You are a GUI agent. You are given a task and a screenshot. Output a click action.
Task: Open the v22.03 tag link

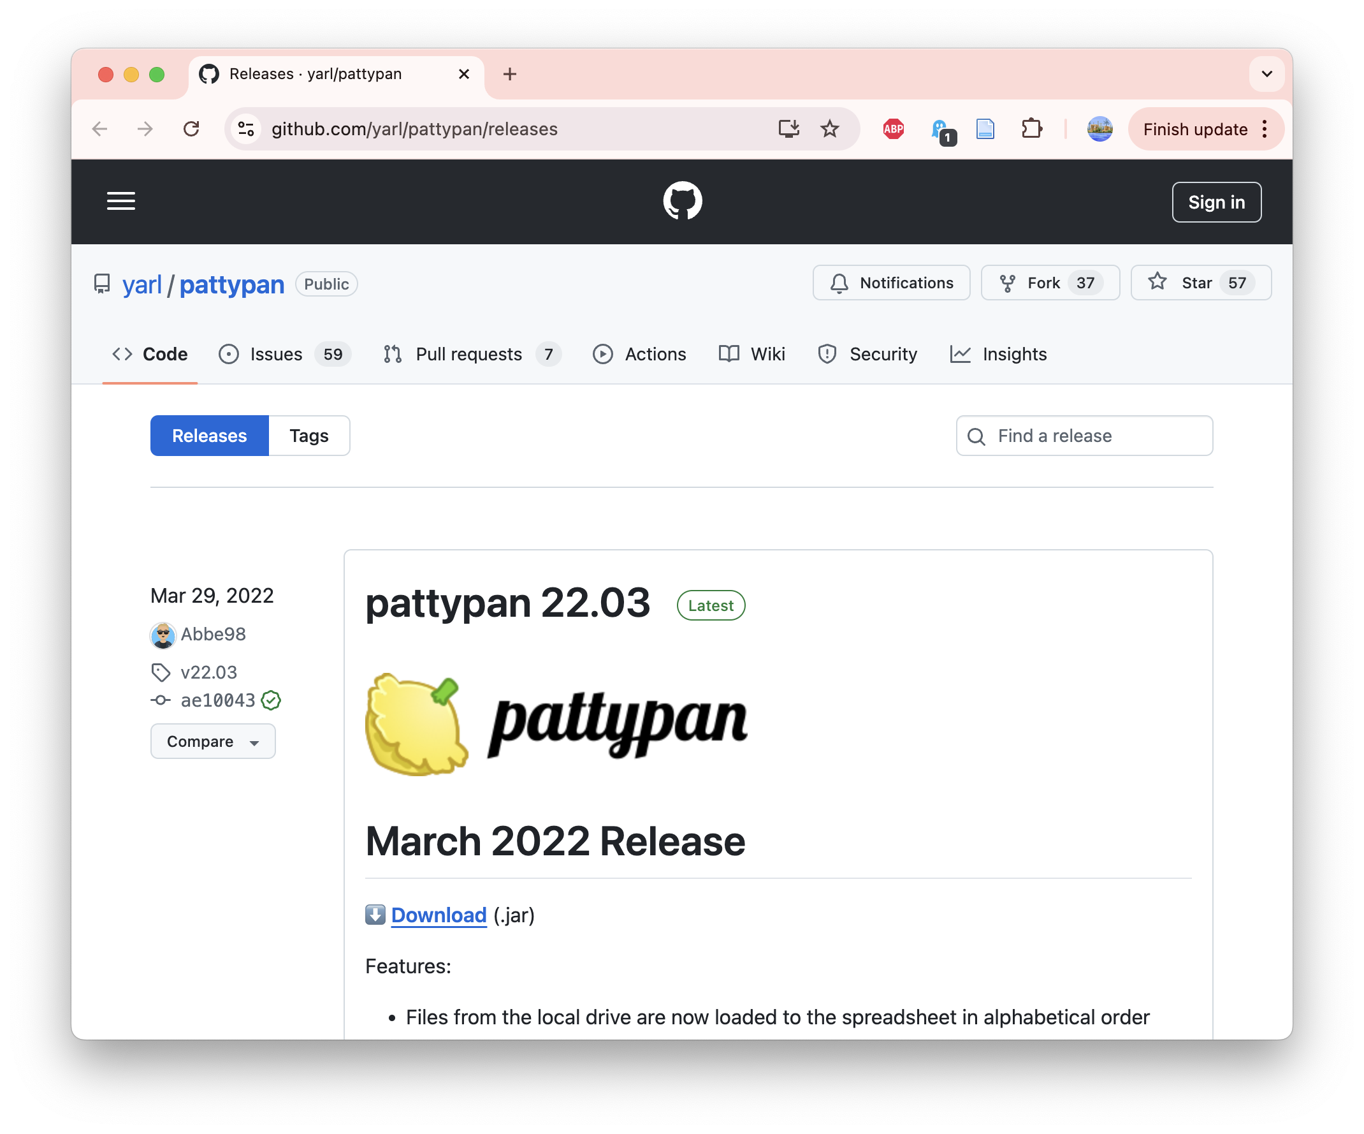click(208, 672)
